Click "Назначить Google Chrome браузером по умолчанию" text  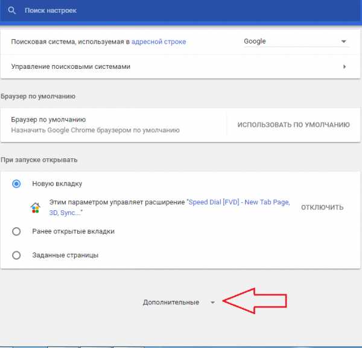click(x=95, y=130)
